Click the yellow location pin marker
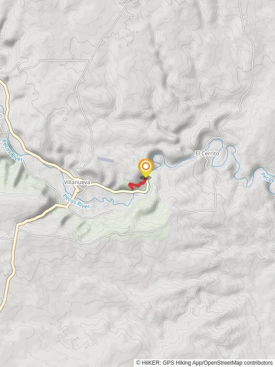Screen dimensions: 275x367 pyautogui.click(x=146, y=168)
